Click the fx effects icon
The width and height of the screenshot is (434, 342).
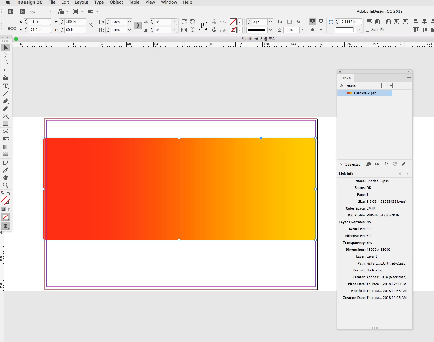(299, 22)
